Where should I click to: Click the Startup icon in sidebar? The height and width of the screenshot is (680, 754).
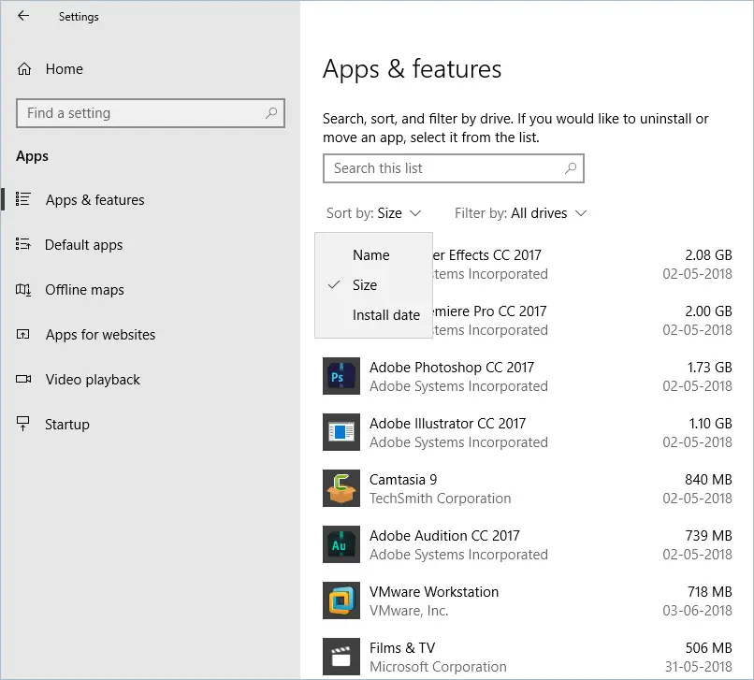point(22,424)
